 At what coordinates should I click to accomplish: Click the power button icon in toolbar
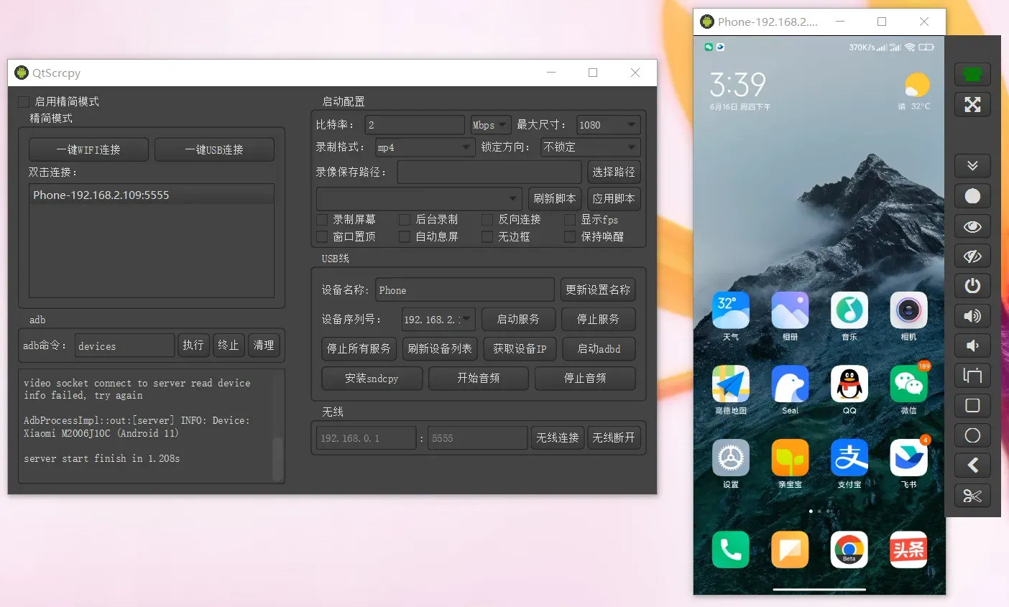(x=972, y=286)
